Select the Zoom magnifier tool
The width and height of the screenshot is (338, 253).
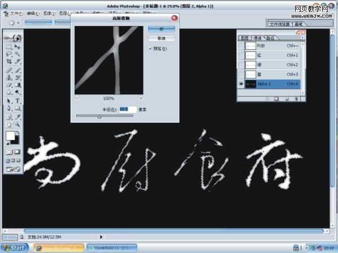click(x=18, y=124)
